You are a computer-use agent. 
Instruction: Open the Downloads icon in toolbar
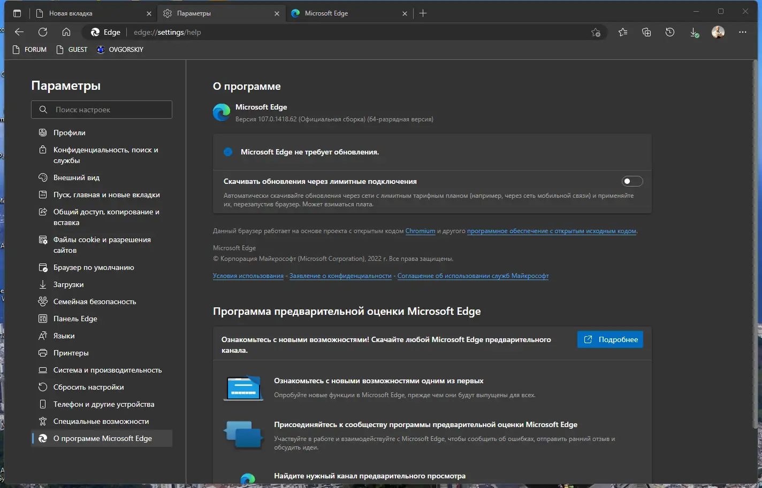tap(694, 32)
